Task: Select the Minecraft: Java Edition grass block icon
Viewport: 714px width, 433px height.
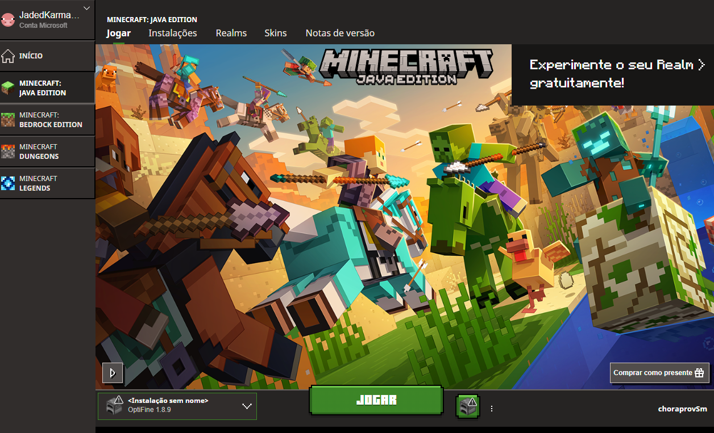Action: point(8,88)
